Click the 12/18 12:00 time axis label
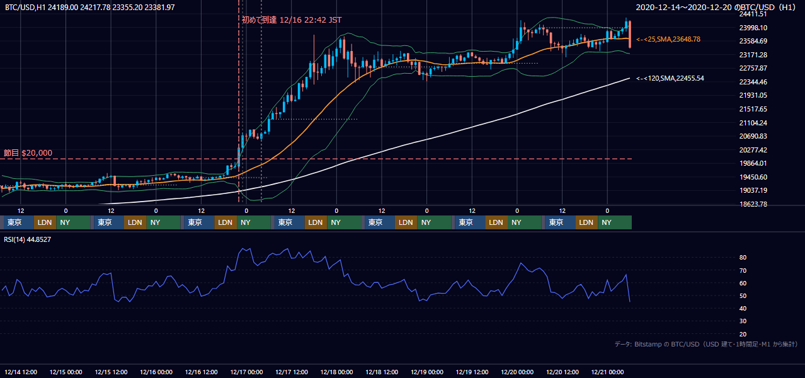805x378 pixels. [382, 372]
